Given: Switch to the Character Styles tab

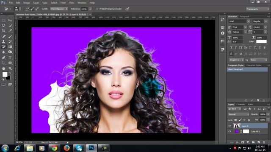Looking at the screenshot, I should (x=254, y=65).
